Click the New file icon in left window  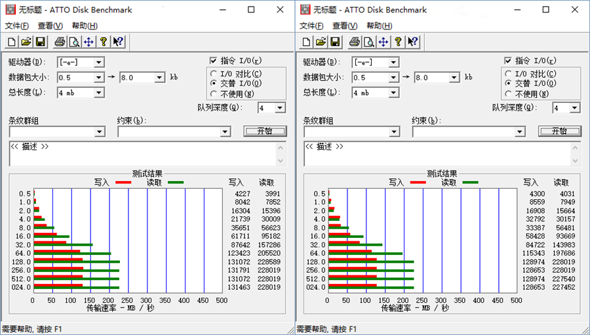pos(12,42)
